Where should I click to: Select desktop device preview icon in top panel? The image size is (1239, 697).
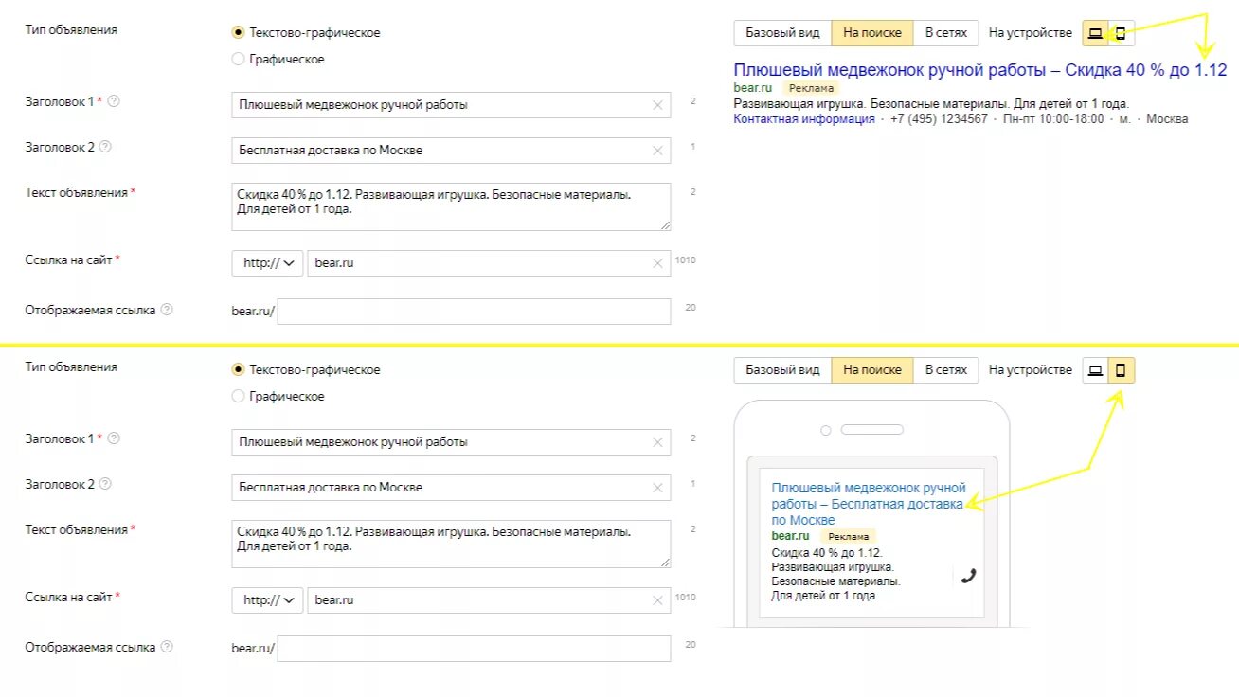1096,33
